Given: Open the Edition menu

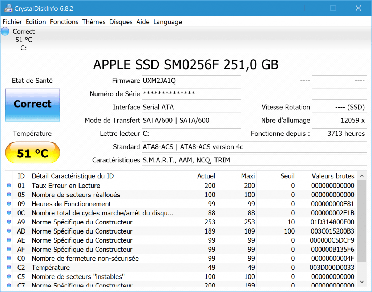Looking at the screenshot, I should click(x=36, y=22).
